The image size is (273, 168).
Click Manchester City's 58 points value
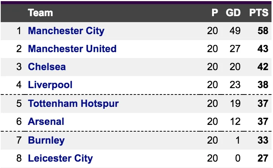pos(263,31)
